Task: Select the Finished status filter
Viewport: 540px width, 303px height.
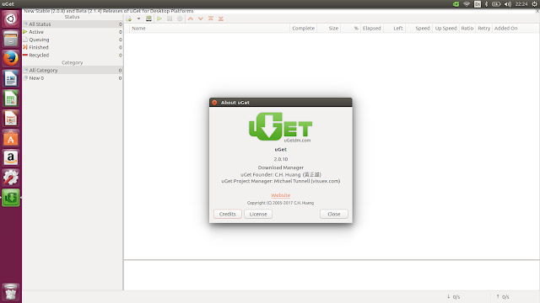Action: tap(73, 47)
